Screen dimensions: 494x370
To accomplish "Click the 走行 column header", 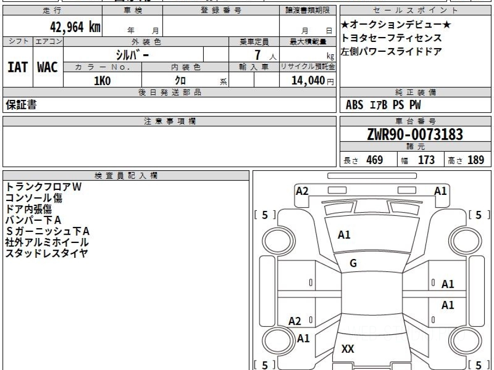I will pyautogui.click(x=52, y=11).
